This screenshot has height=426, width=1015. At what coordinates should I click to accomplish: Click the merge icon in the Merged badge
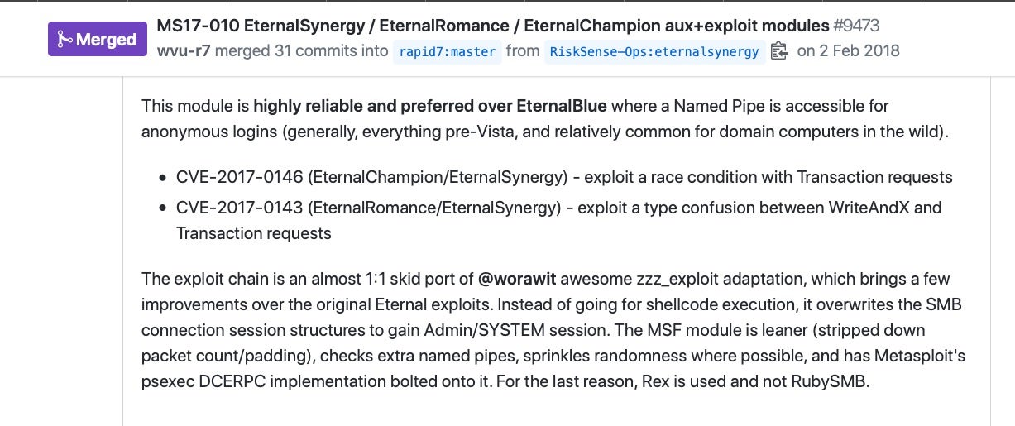63,40
